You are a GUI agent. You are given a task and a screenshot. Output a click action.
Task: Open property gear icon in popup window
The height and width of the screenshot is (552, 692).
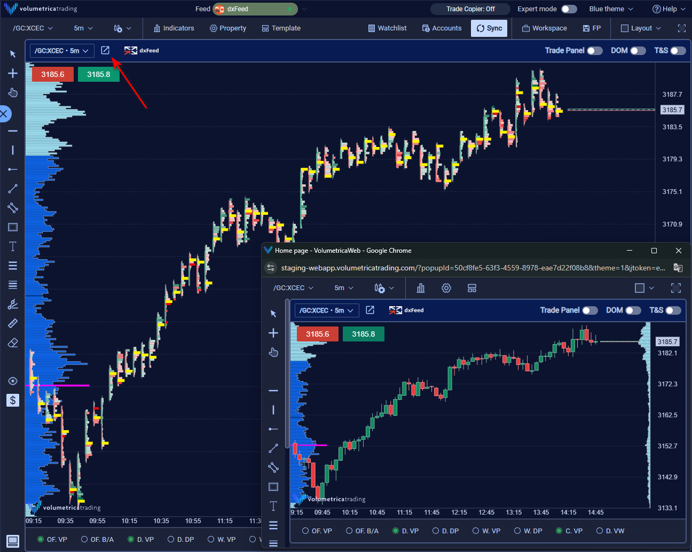coord(446,288)
